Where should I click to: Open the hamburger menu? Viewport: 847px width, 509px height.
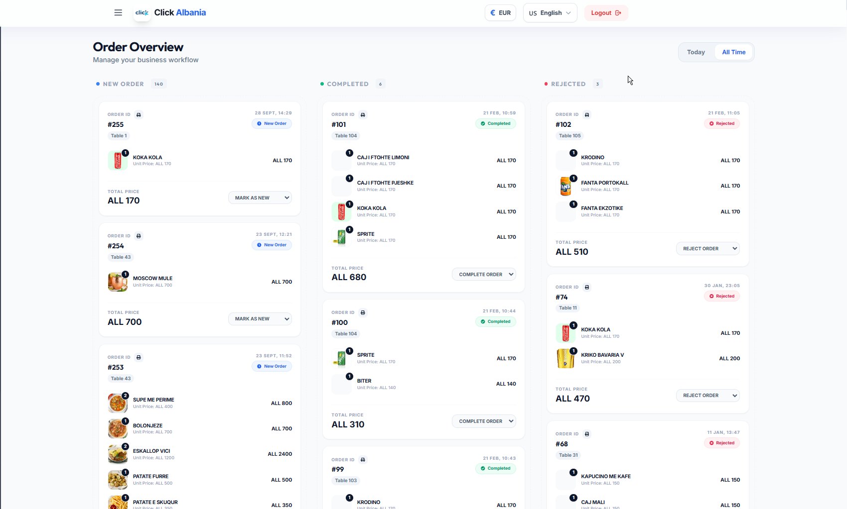[x=118, y=13]
